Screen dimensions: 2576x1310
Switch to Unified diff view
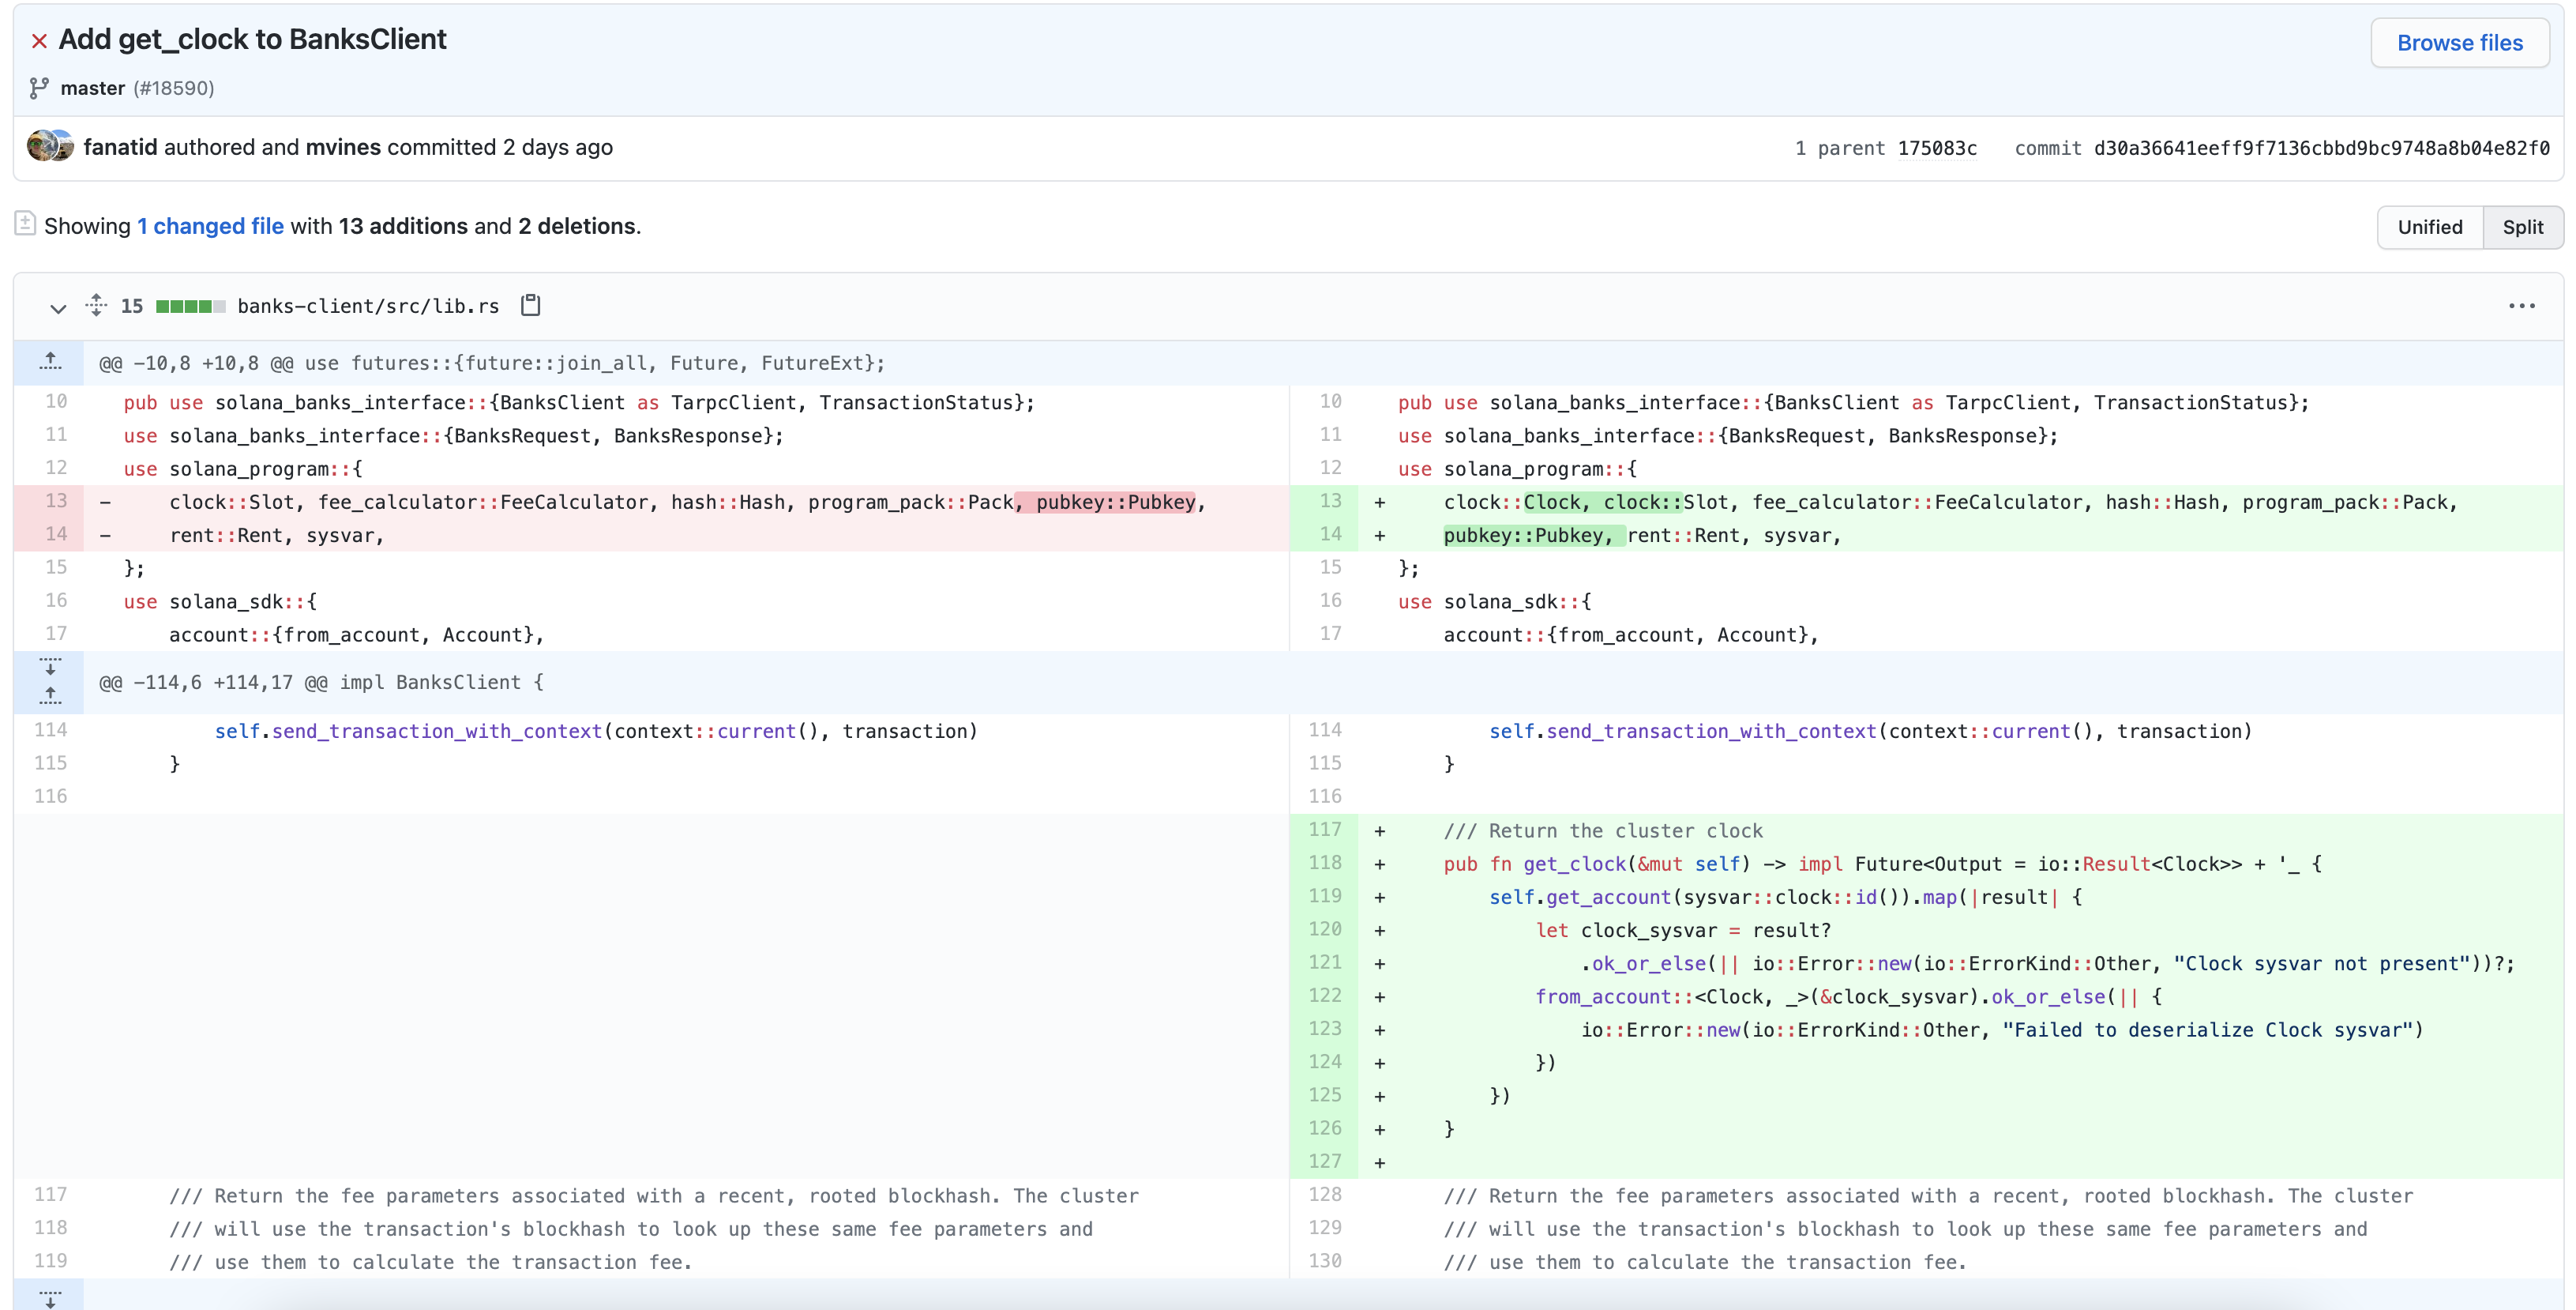[x=2429, y=228]
